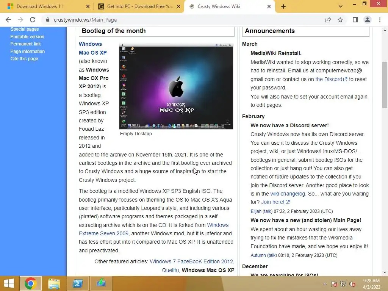Open the Windows Start button

9,283
